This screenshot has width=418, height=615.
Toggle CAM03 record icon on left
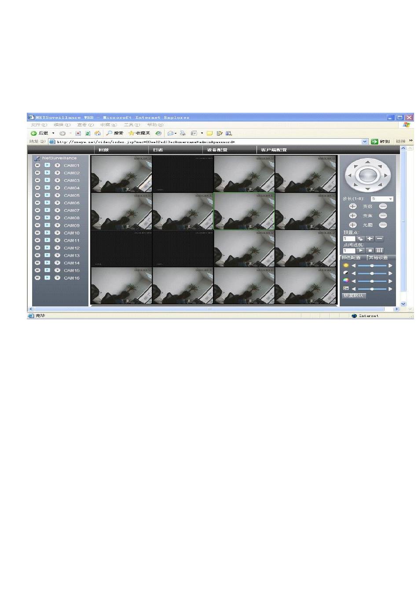(37, 180)
